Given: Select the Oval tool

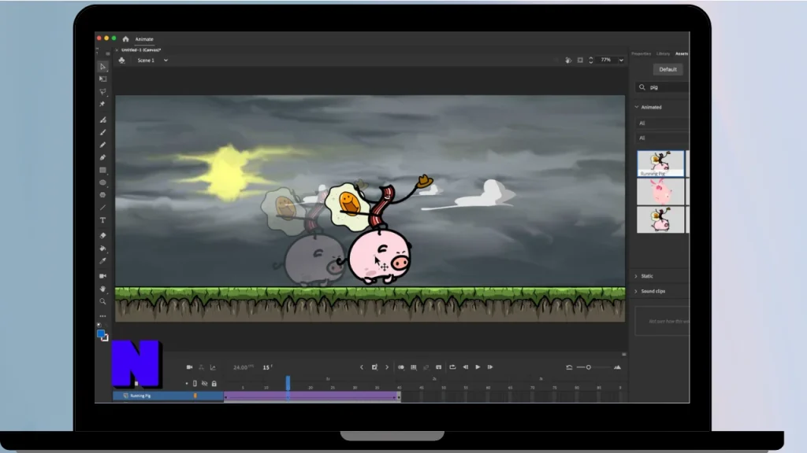Looking at the screenshot, I should (103, 182).
